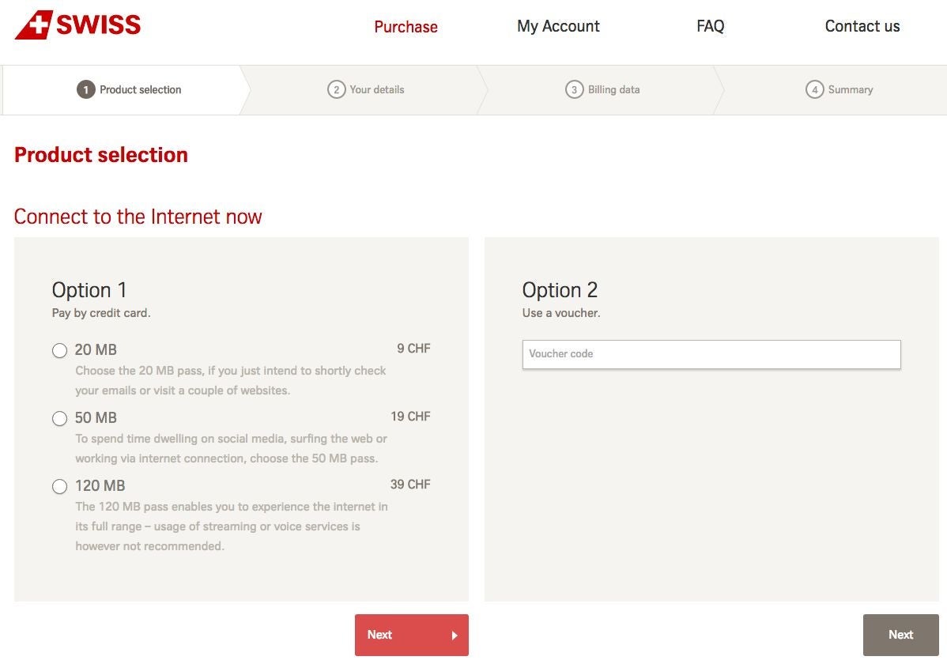
Task: Focus the Voucher code input field
Action: [x=711, y=354]
